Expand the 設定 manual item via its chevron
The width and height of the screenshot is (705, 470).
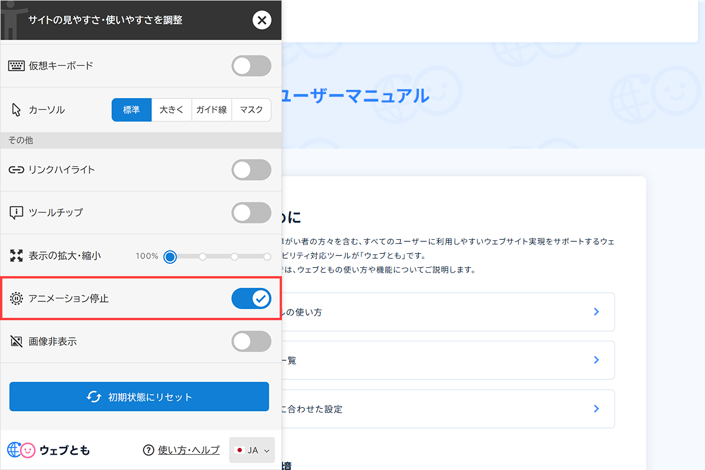tap(597, 408)
